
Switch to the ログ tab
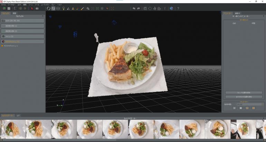click(x=18, y=115)
